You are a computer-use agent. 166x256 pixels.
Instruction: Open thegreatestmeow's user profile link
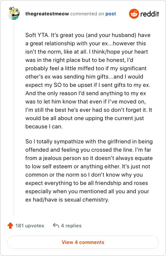coord(47,14)
